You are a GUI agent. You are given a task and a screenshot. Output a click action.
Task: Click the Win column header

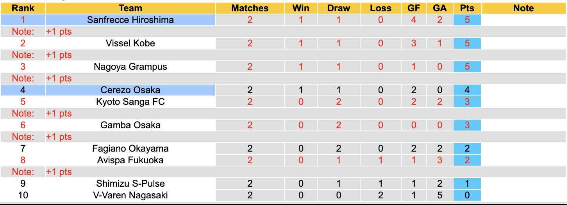point(300,8)
